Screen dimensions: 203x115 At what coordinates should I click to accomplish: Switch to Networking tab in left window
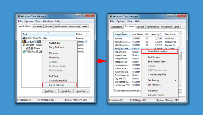click(x=74, y=26)
